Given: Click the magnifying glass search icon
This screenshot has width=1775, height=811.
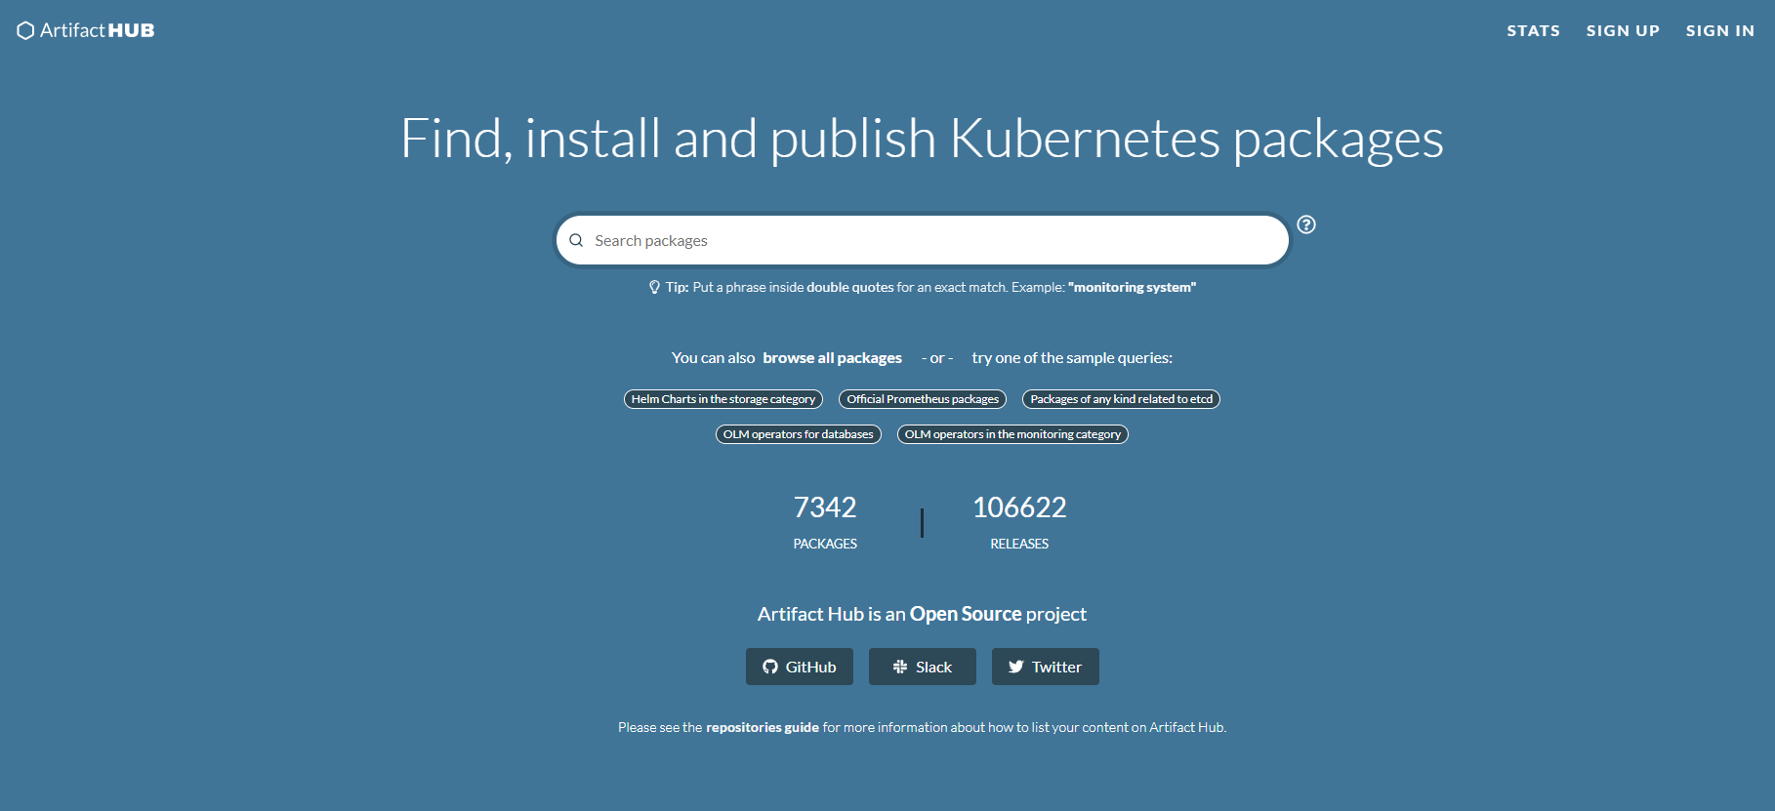Looking at the screenshot, I should click(x=576, y=240).
